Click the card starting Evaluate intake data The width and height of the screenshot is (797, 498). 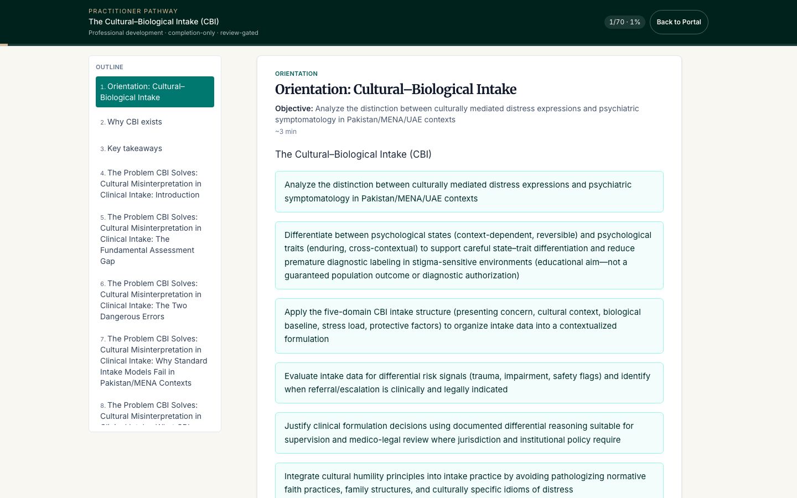[469, 383]
